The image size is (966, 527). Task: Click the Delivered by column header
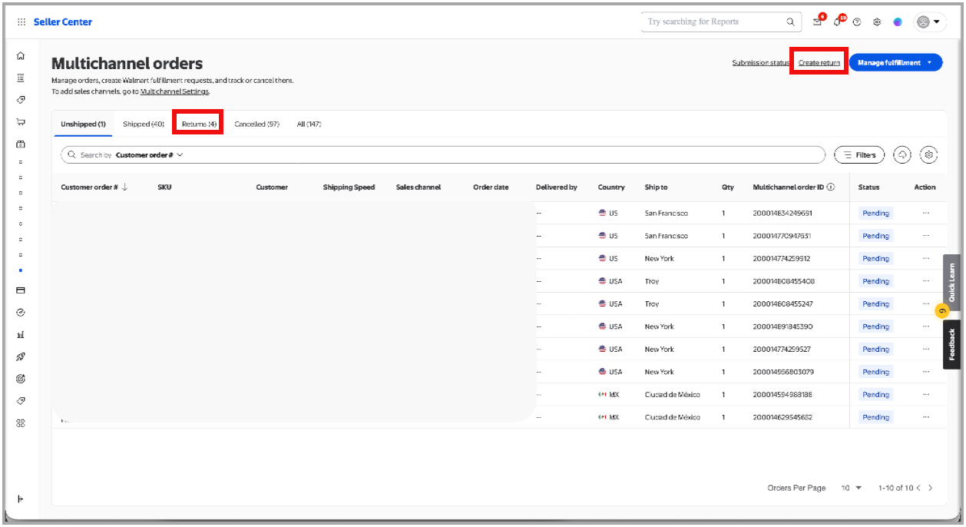coord(557,187)
